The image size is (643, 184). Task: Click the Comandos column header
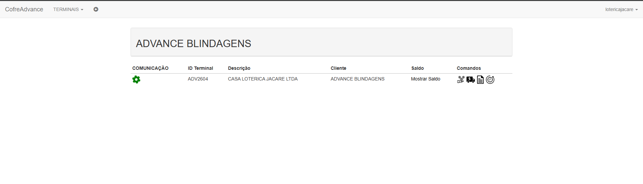[469, 68]
